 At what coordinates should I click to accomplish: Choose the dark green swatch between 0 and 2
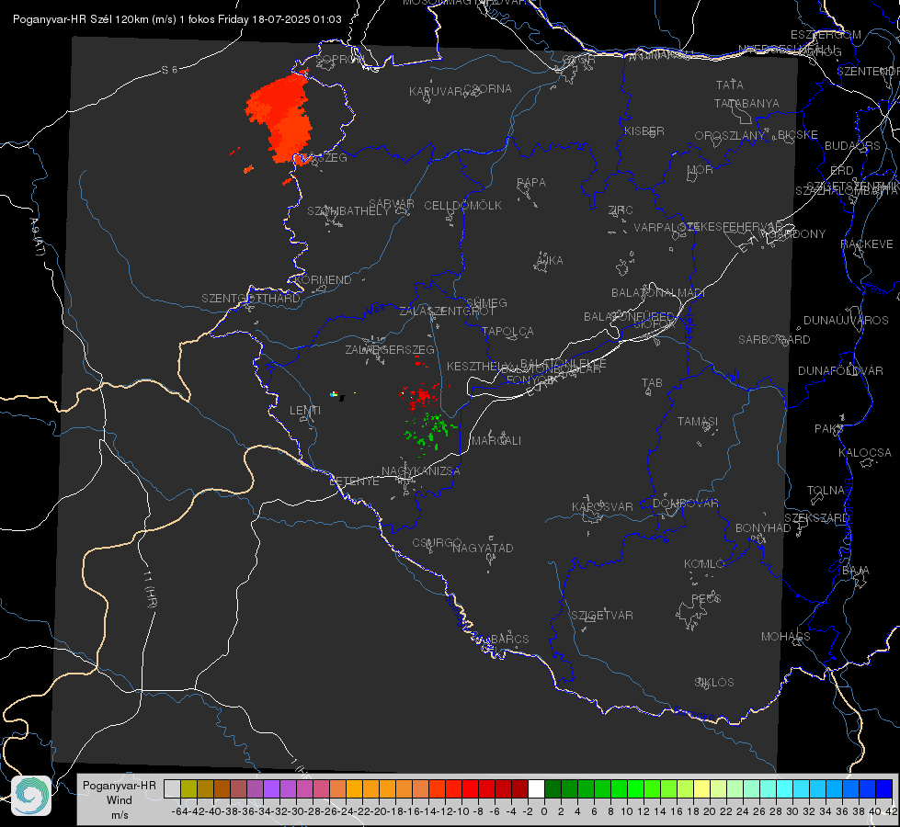553,788
